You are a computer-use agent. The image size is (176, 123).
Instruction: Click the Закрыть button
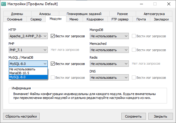pyautogui.click(x=160, y=116)
